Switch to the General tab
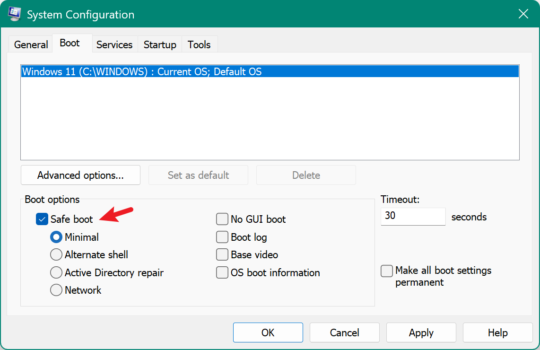This screenshot has height=350, width=540. pyautogui.click(x=31, y=44)
